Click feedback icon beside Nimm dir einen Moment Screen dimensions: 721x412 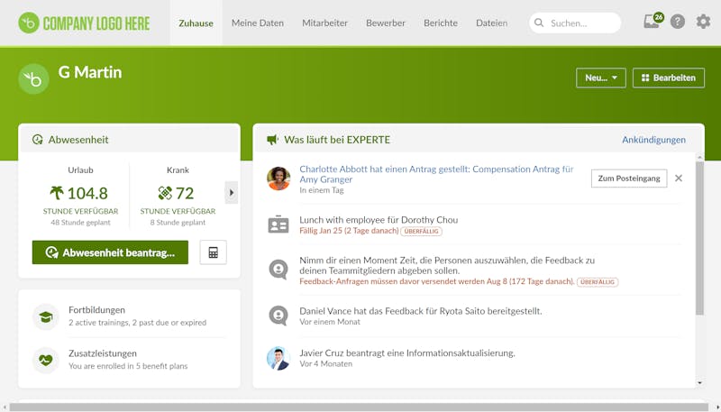(x=278, y=270)
